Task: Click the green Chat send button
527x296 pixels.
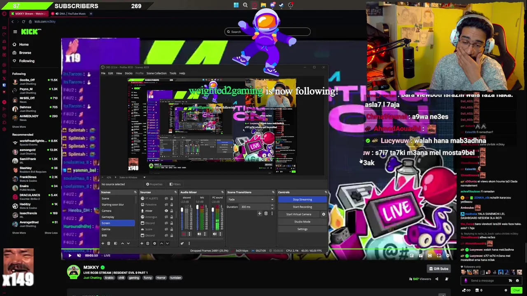Action: click(516, 290)
